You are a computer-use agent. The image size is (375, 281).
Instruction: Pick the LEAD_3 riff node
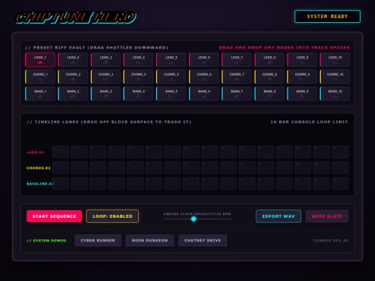coord(106,60)
